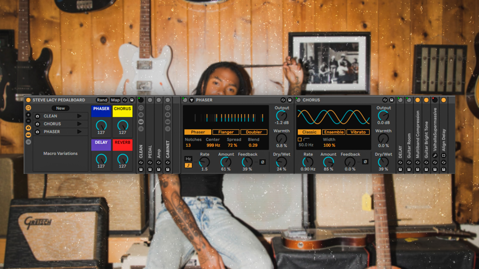
Task: Click hot-swap icon on Amp device
Action: pyautogui.click(x=159, y=162)
